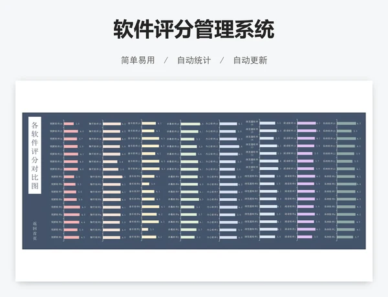Select the peach 聊天软件1 bar
Viewport: 388px width, 297px height.
(x=112, y=237)
